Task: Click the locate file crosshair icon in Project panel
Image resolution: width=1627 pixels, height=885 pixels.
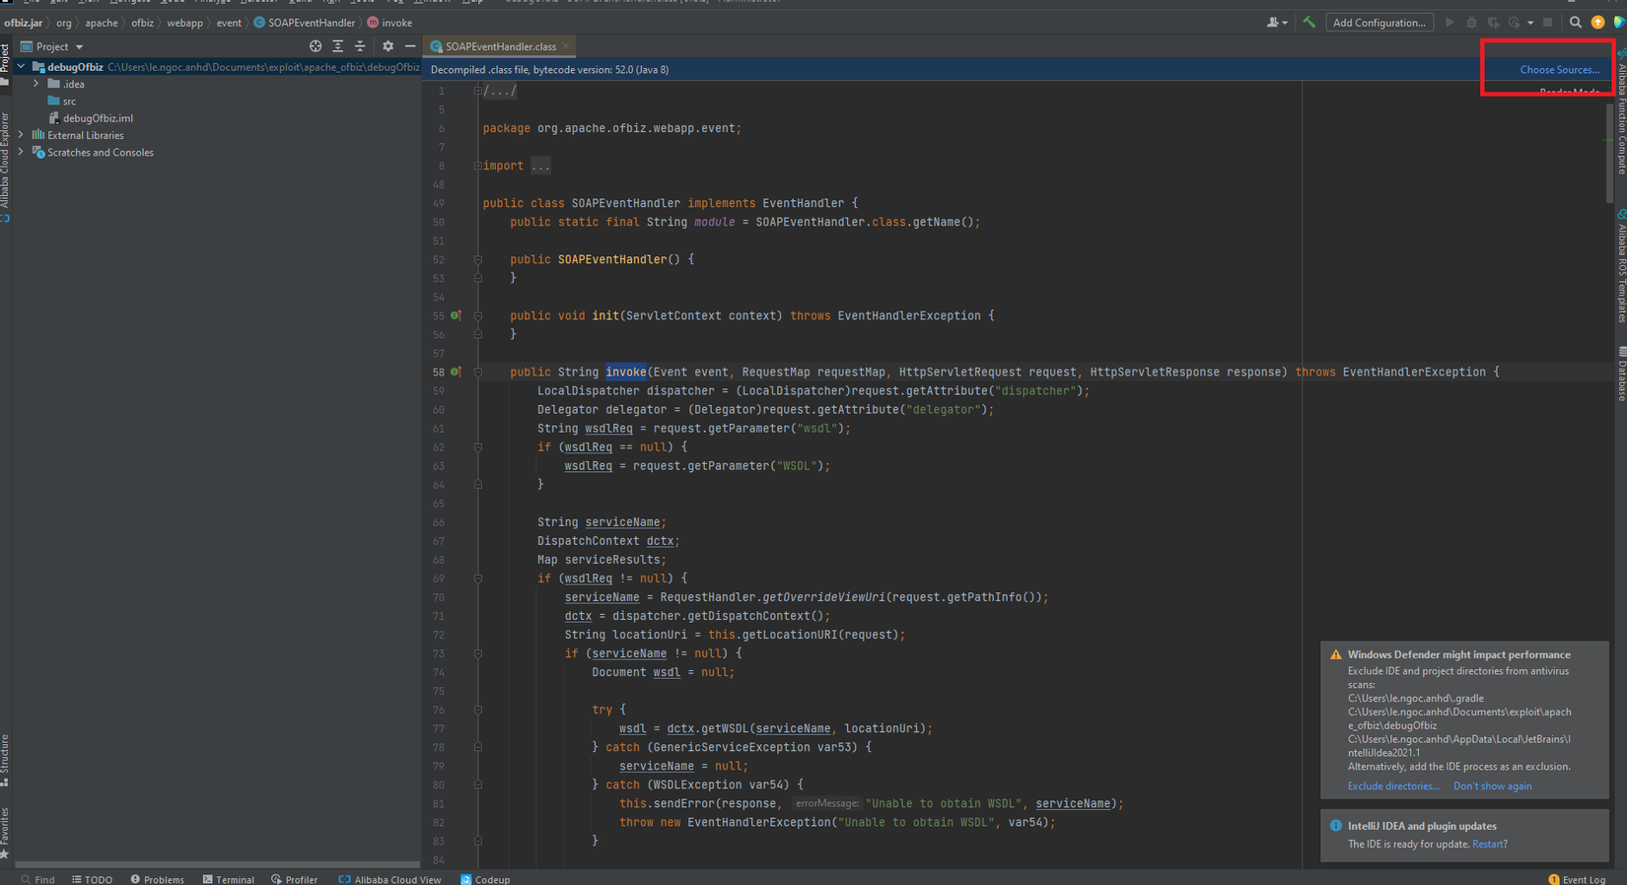Action: (316, 46)
